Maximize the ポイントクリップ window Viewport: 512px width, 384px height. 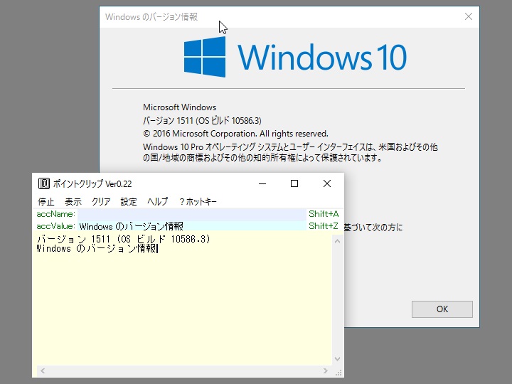294,183
